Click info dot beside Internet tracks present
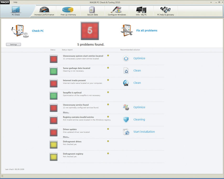The width and height of the screenshot is (224, 179). click(x=108, y=80)
